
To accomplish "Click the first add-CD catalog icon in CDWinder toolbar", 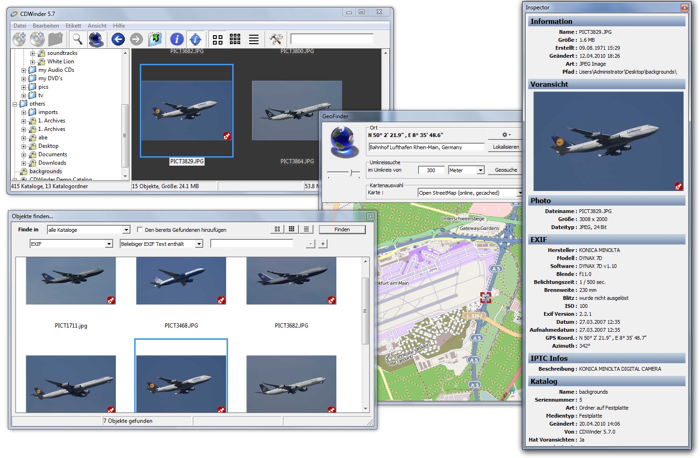I will (19, 39).
